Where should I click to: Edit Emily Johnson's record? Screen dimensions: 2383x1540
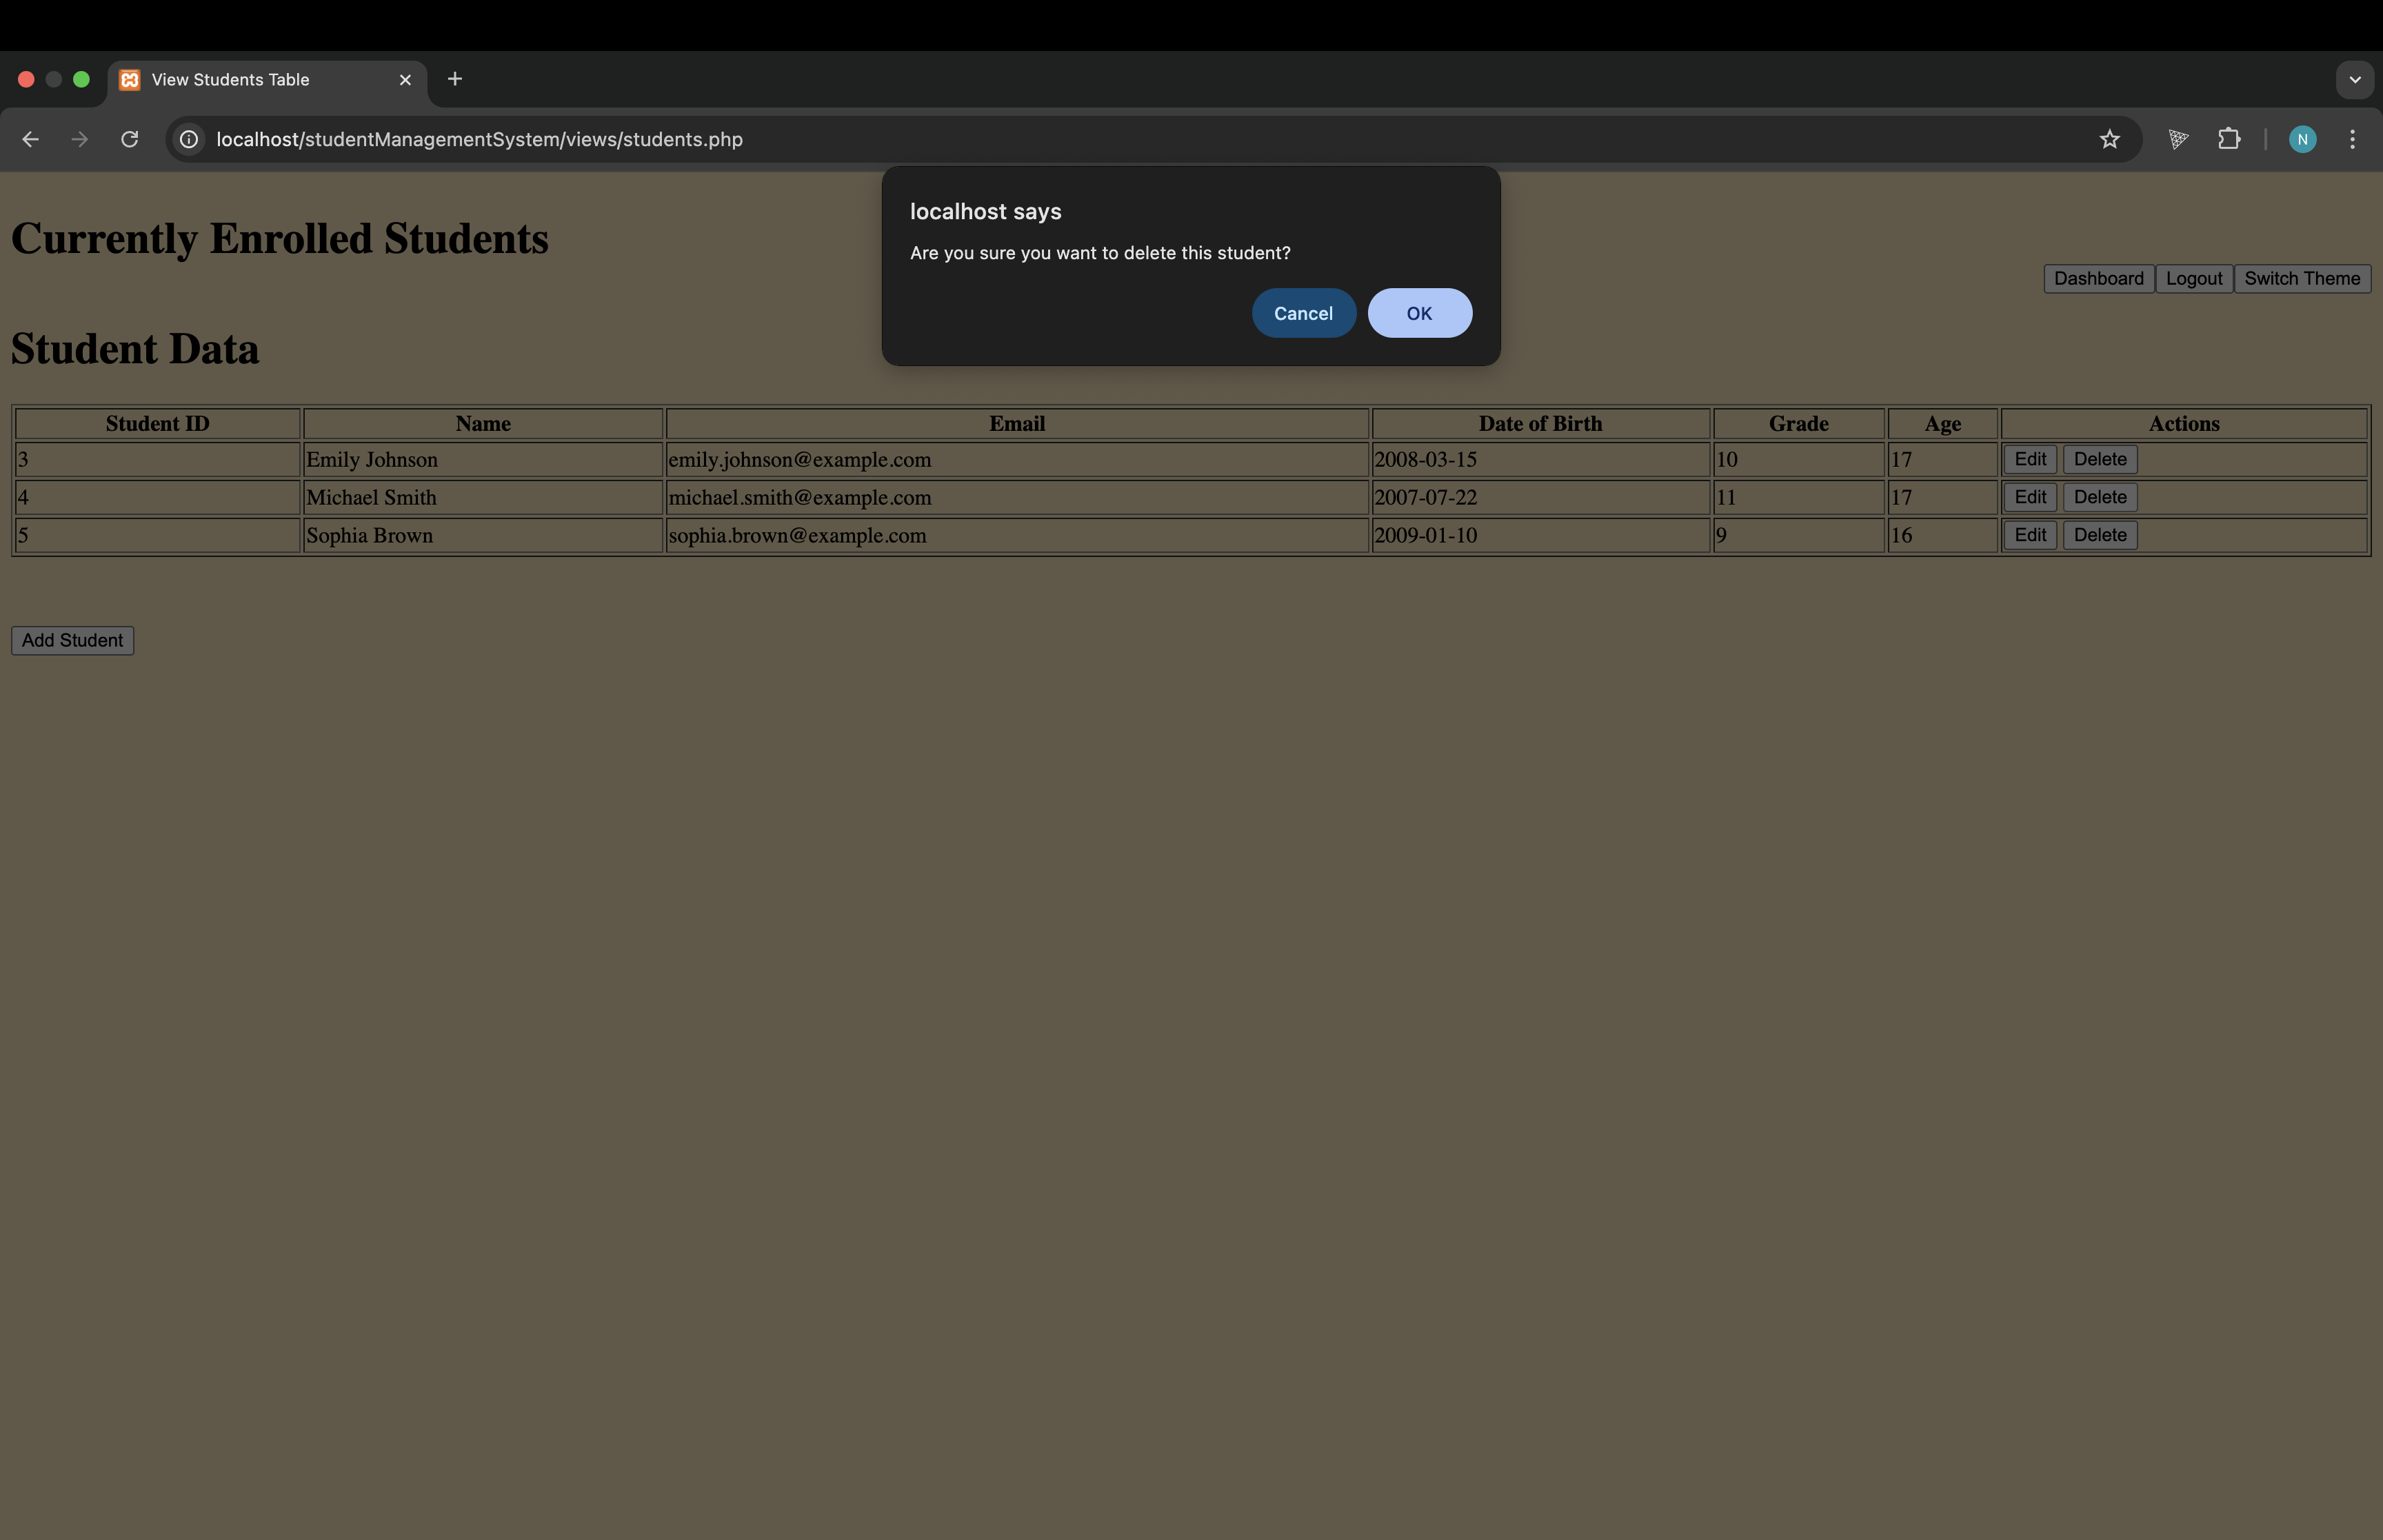pyautogui.click(x=2029, y=459)
